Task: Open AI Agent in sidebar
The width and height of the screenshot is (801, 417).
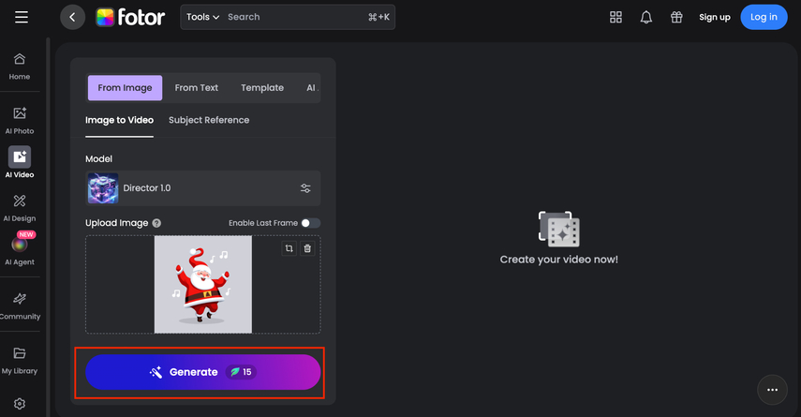Action: coord(20,251)
